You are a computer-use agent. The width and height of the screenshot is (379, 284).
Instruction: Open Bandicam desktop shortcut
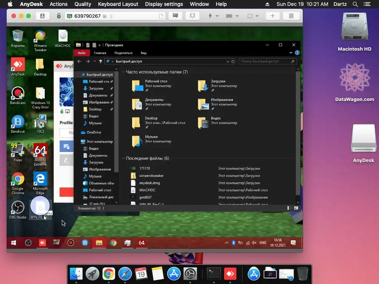coord(18,96)
